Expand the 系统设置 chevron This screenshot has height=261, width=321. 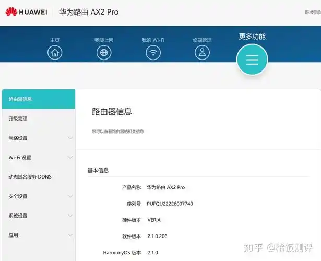point(70,216)
